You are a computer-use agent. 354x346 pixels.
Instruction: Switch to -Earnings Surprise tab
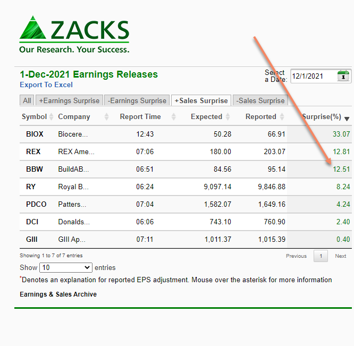137,100
